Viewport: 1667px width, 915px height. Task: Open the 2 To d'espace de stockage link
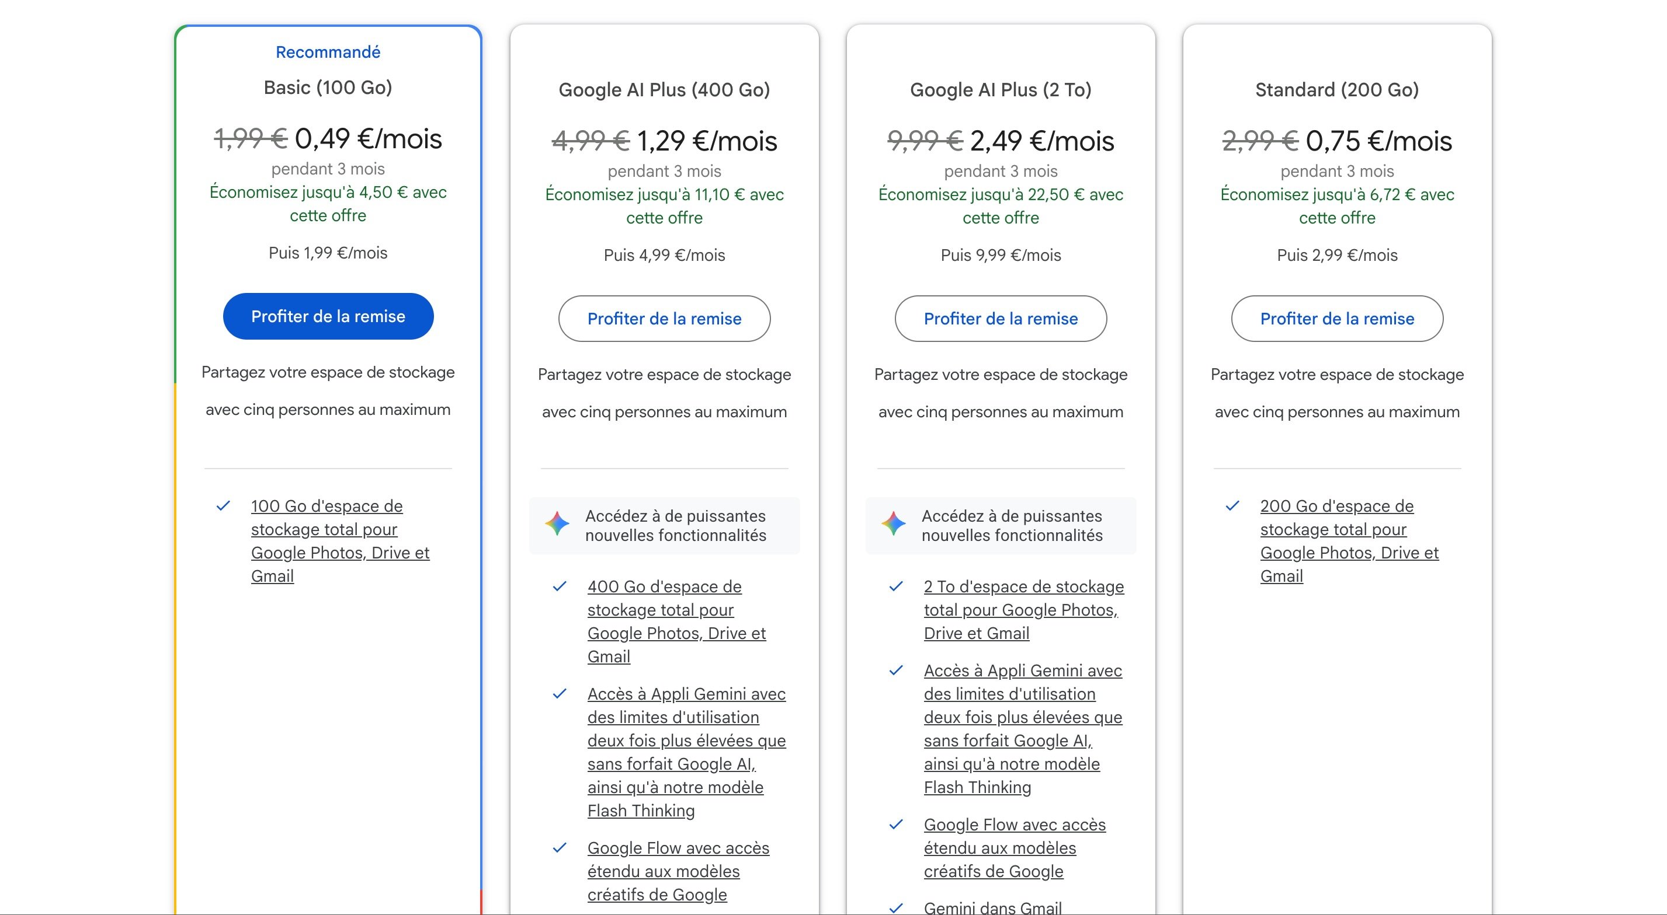pyautogui.click(x=1024, y=610)
